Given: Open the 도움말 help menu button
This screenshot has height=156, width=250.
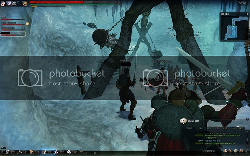Looking at the screenshot, I should pos(72,152).
